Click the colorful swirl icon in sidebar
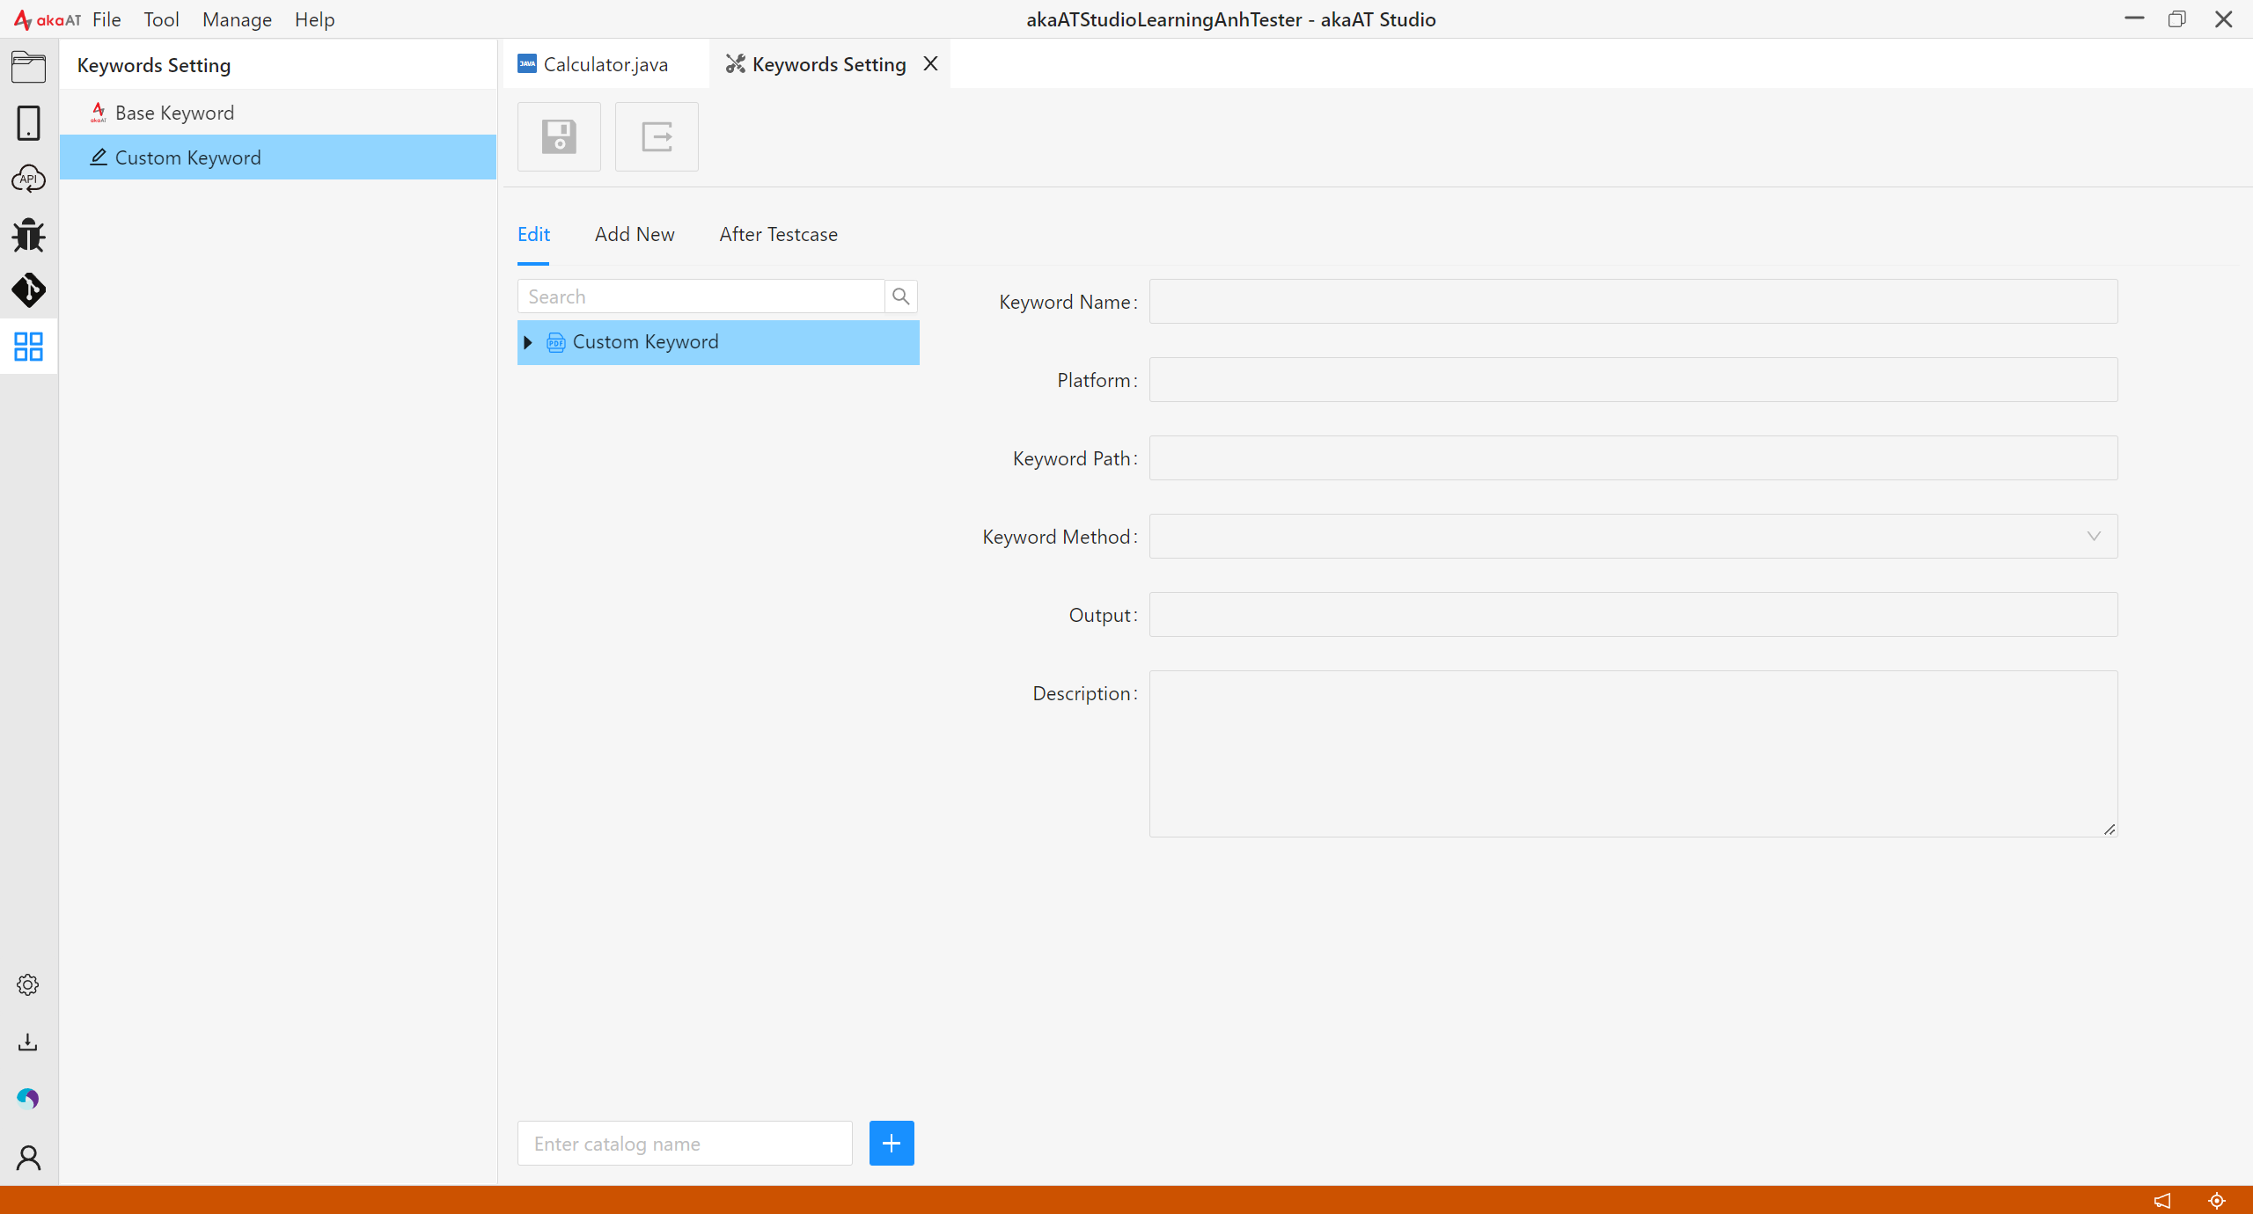This screenshot has height=1214, width=2253. point(28,1098)
